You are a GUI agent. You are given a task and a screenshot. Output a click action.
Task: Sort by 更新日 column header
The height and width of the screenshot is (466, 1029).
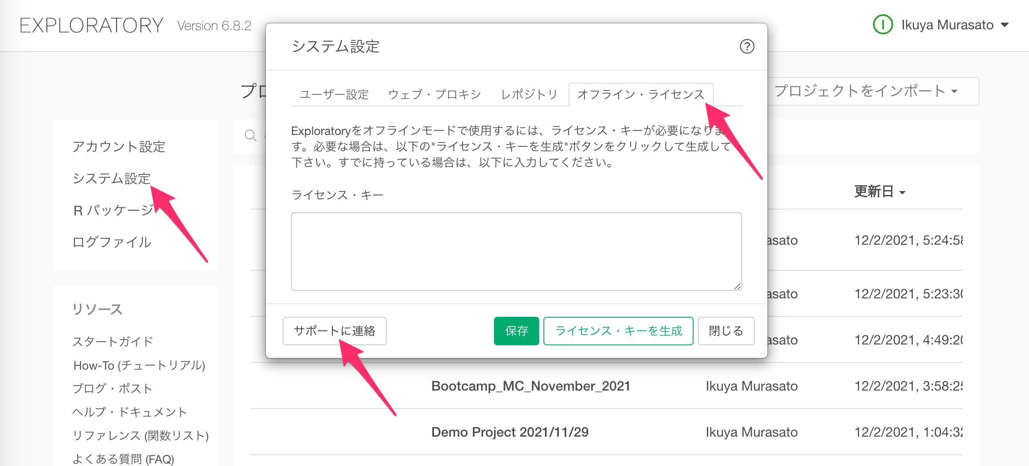pos(880,192)
